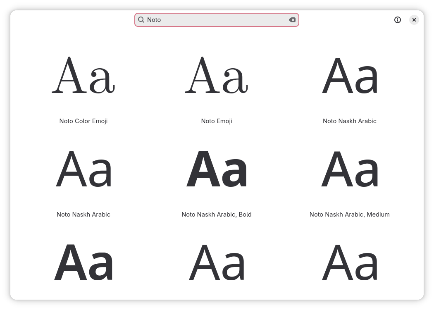Viewport: 434px width, 310px height.
Task: Close the Fonts window
Action: [414, 20]
